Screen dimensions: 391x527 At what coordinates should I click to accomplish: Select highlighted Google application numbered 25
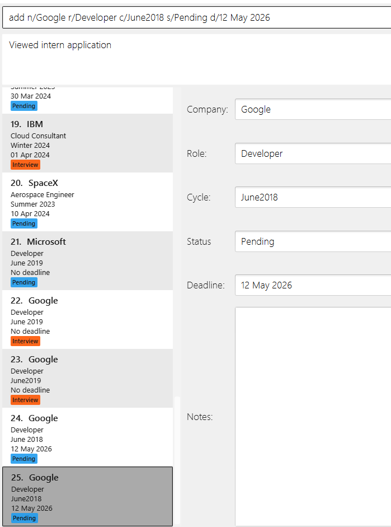click(88, 496)
